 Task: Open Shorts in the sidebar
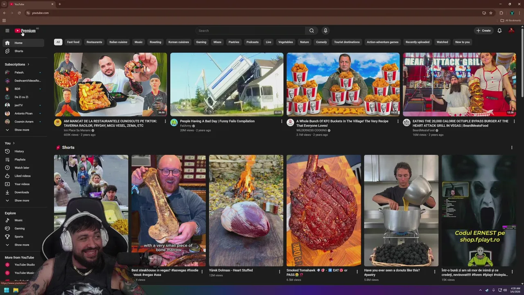23,51
